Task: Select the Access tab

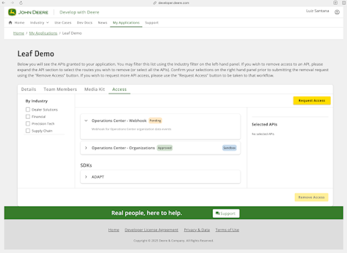Action: tap(119, 89)
